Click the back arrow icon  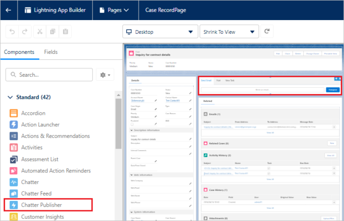tap(8, 11)
